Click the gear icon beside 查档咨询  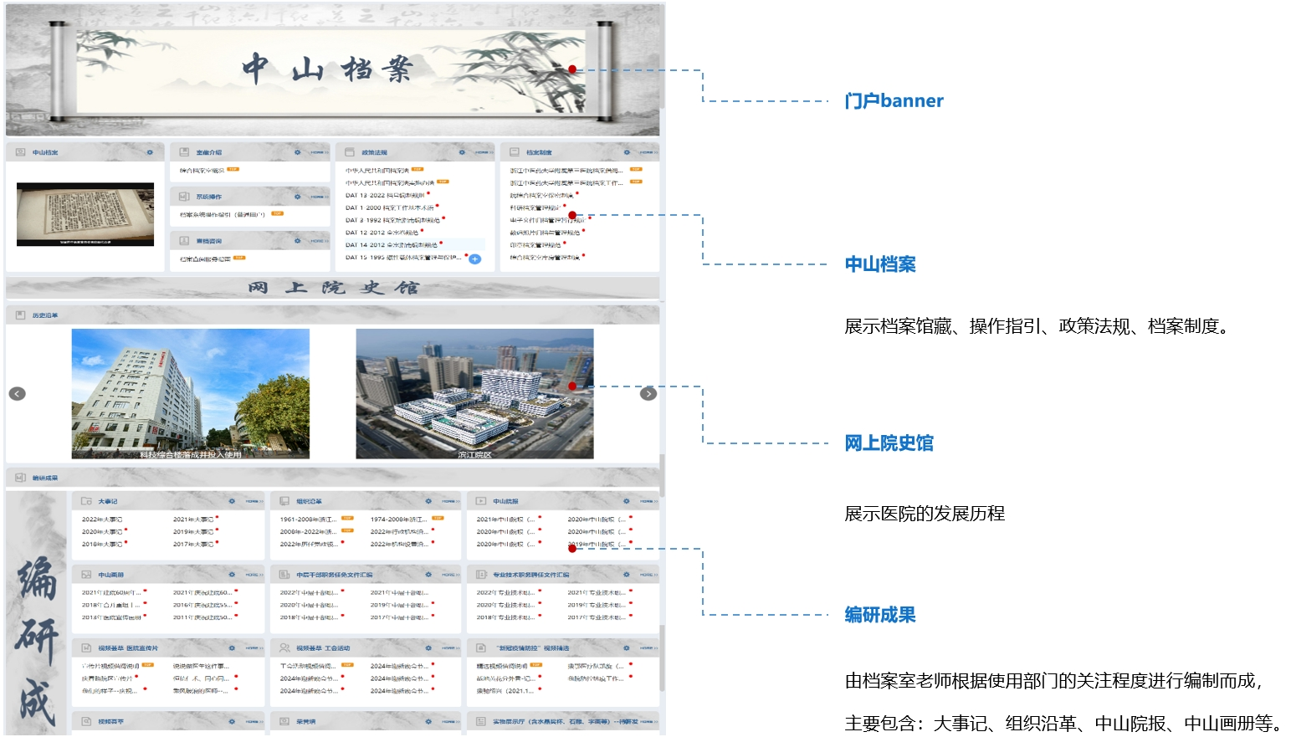coord(297,241)
